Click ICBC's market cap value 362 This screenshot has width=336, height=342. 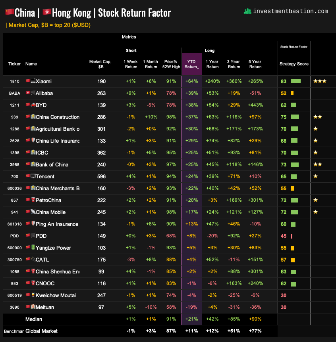click(x=101, y=153)
